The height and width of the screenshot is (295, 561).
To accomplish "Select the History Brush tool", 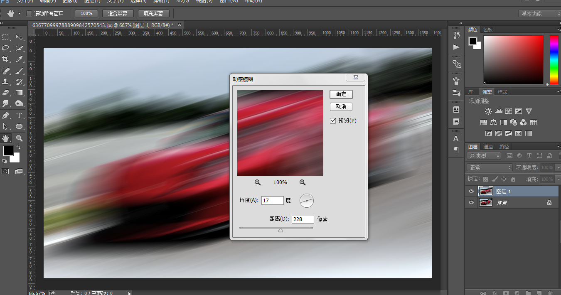I will [19, 82].
